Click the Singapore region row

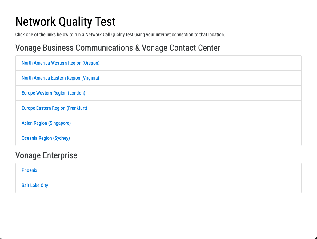(x=158, y=123)
